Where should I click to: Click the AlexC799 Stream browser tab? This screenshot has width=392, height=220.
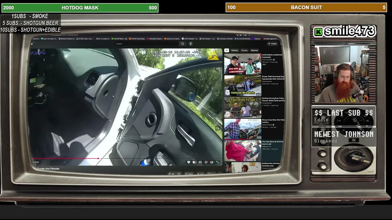[120, 39]
